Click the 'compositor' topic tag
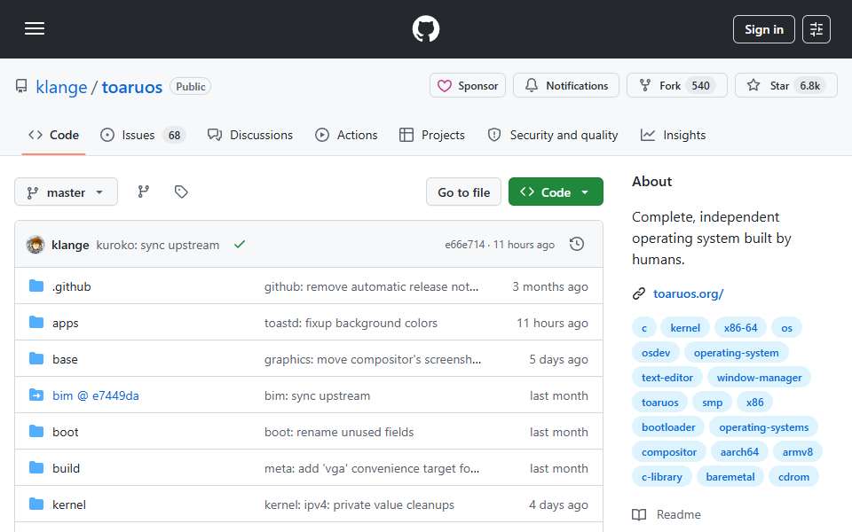 pos(669,452)
